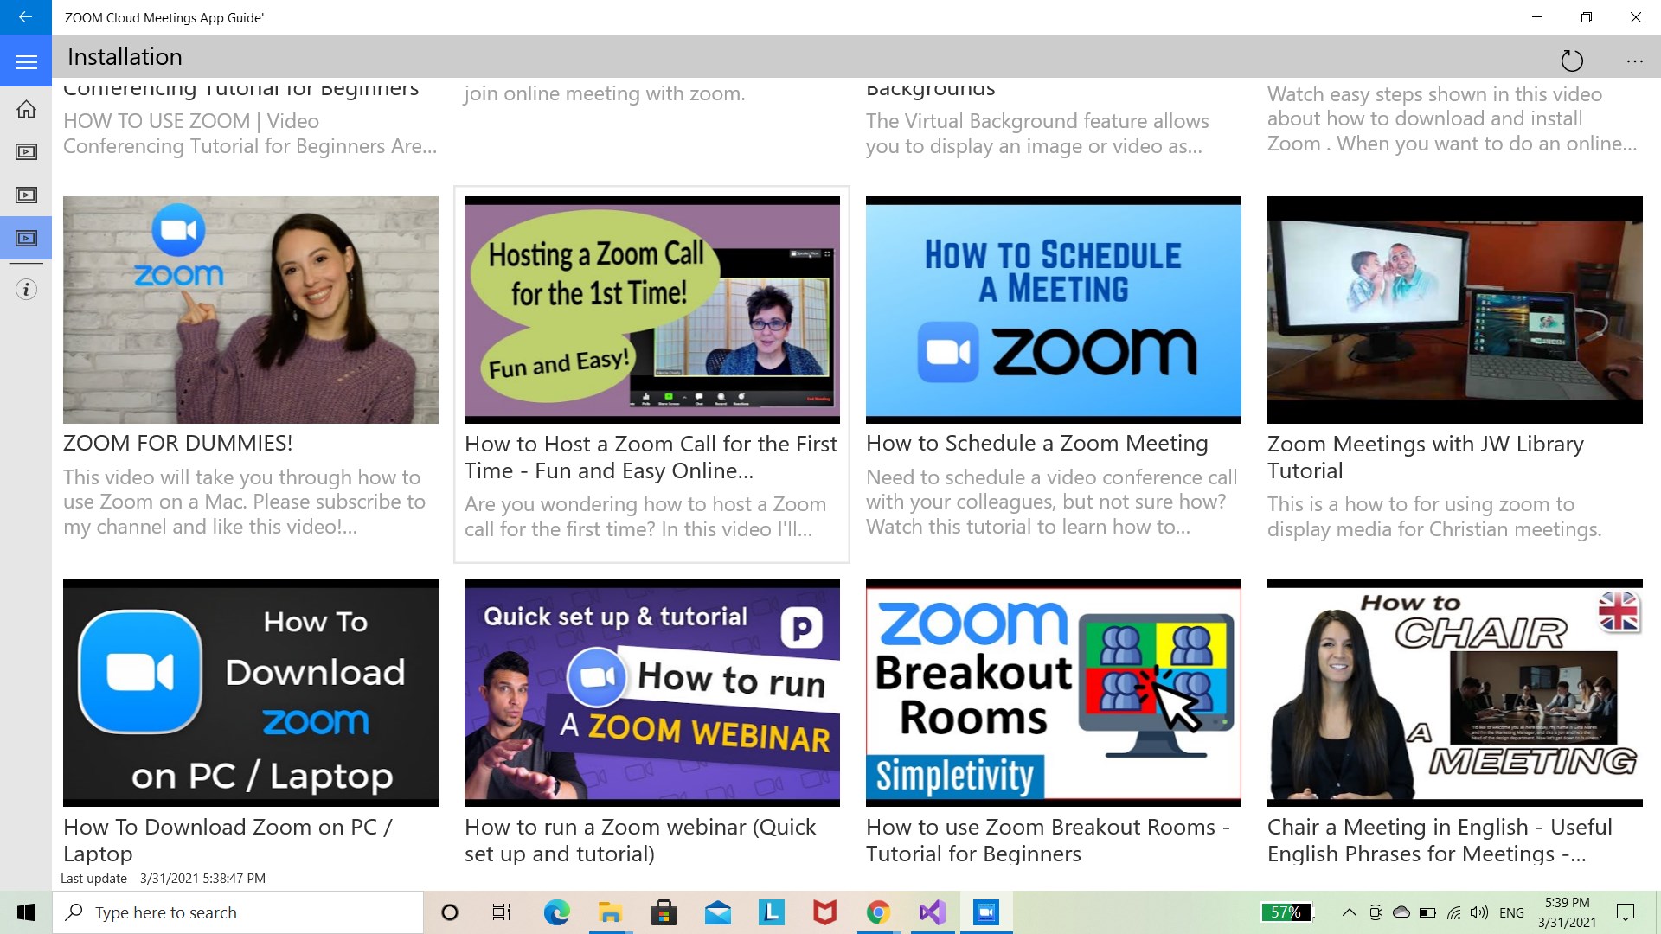Open How To Download Zoom on PC thumbnail

[x=251, y=693]
